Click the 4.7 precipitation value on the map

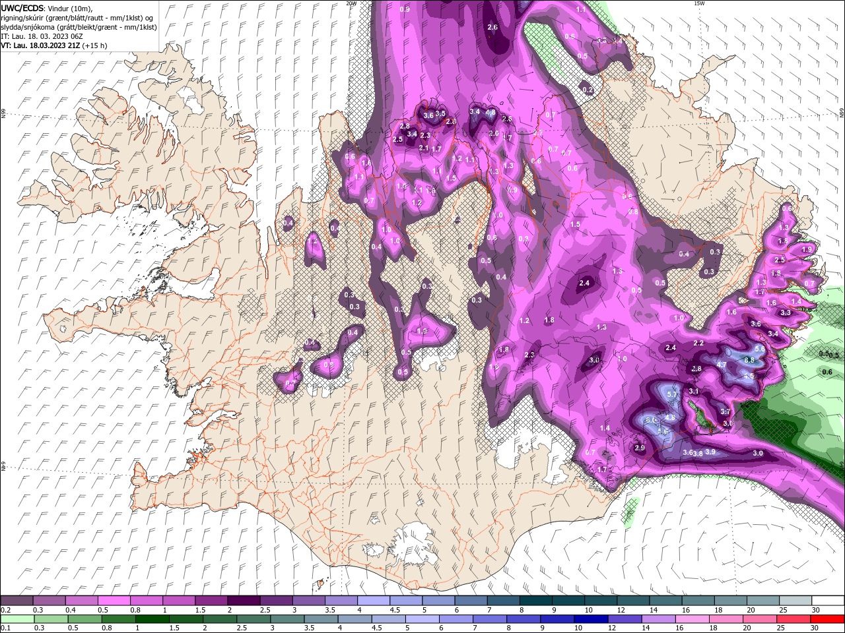pyautogui.click(x=722, y=365)
